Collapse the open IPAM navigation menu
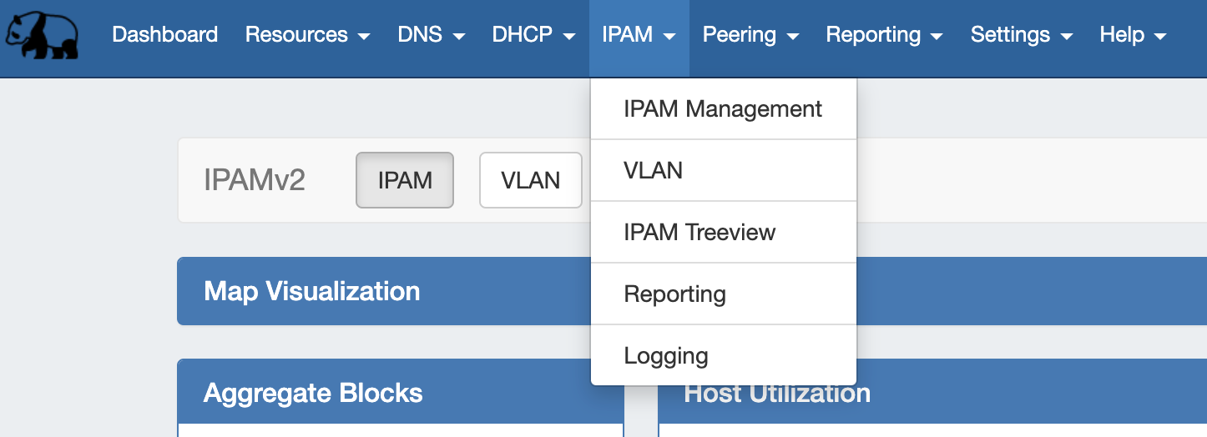 coord(639,35)
